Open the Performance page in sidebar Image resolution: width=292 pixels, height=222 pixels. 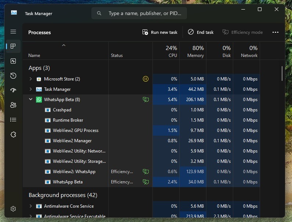click(x=13, y=61)
